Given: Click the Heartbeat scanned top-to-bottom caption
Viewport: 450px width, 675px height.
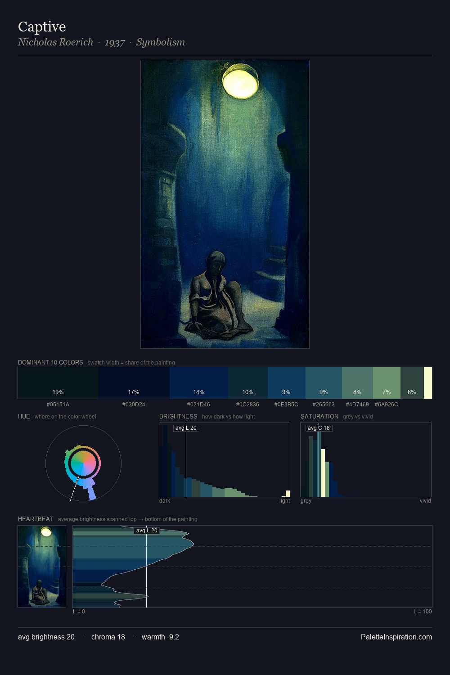Looking at the screenshot, I should point(128,519).
